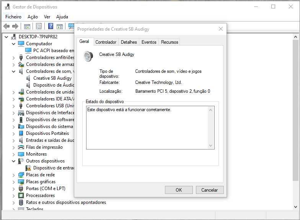300x220 pixels.
Task: Collapse Controladores de som category
Action: [14, 71]
